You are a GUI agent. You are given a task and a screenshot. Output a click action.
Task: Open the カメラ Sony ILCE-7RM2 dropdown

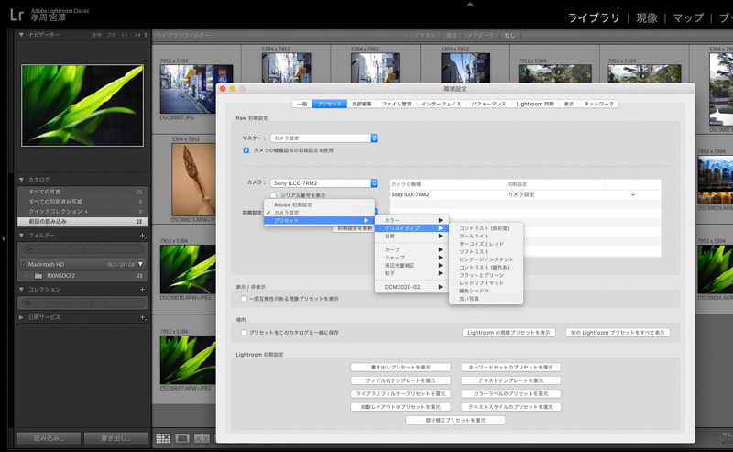coord(324,183)
